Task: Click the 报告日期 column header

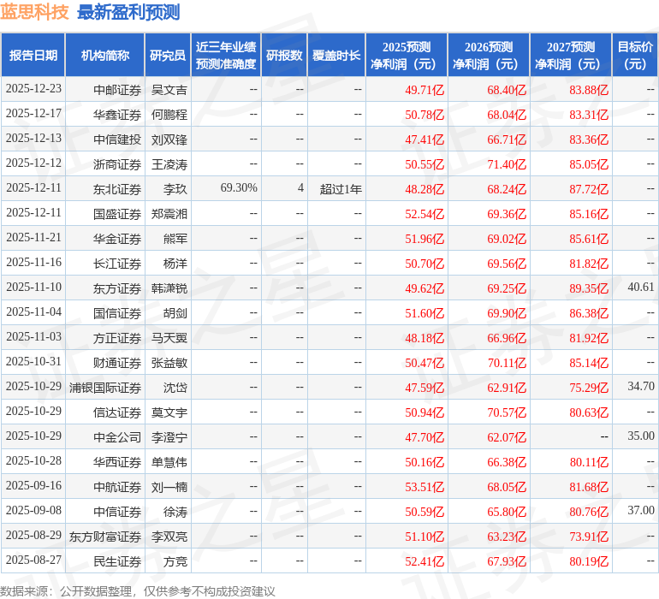Action: [x=33, y=56]
